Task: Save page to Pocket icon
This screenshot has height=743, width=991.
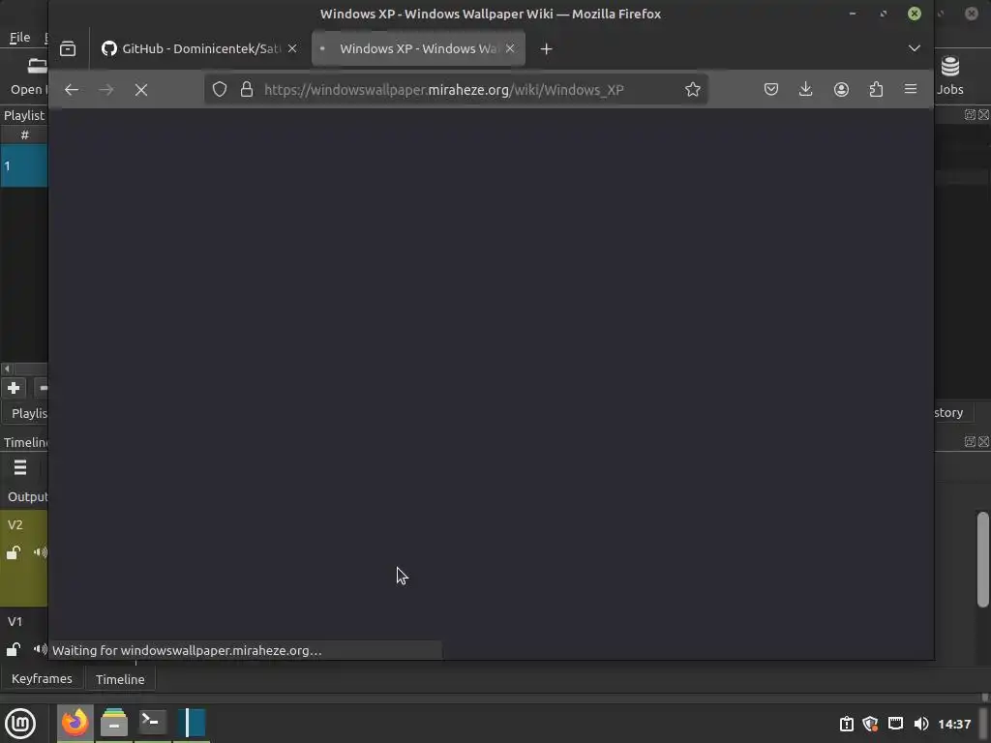Action: [x=771, y=90]
